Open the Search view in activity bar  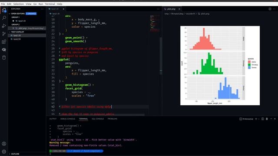[4, 18]
